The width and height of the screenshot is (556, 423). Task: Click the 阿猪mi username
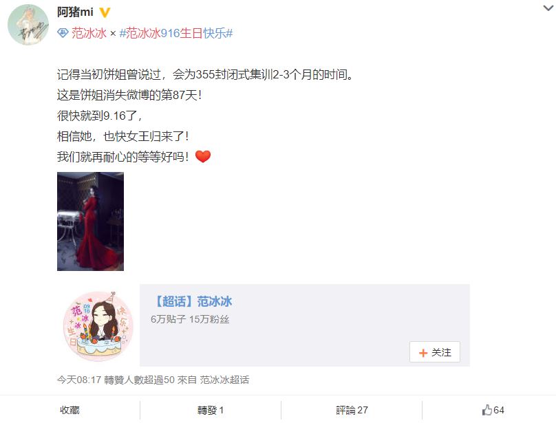click(x=75, y=12)
